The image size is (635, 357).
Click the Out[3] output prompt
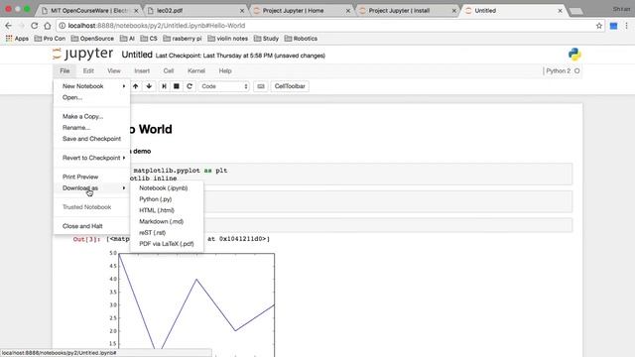(86, 239)
